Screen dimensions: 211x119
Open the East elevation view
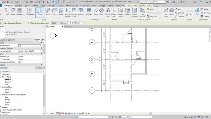pos(7,97)
